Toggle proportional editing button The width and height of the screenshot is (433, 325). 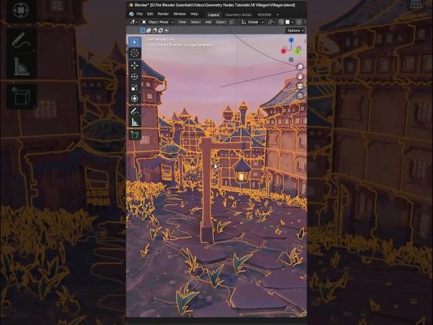[x=299, y=22]
